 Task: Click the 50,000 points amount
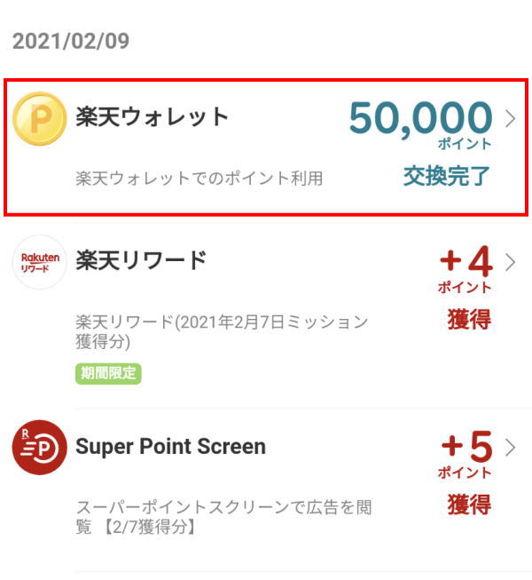click(420, 119)
